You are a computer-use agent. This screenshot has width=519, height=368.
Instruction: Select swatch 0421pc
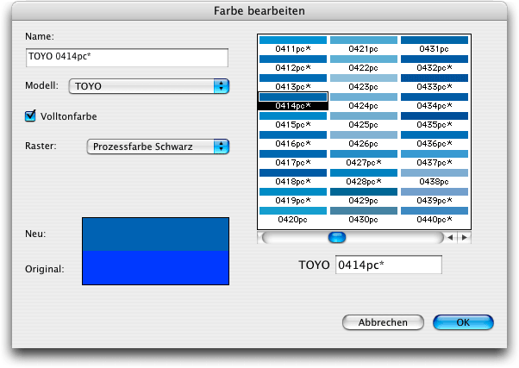tap(364, 44)
